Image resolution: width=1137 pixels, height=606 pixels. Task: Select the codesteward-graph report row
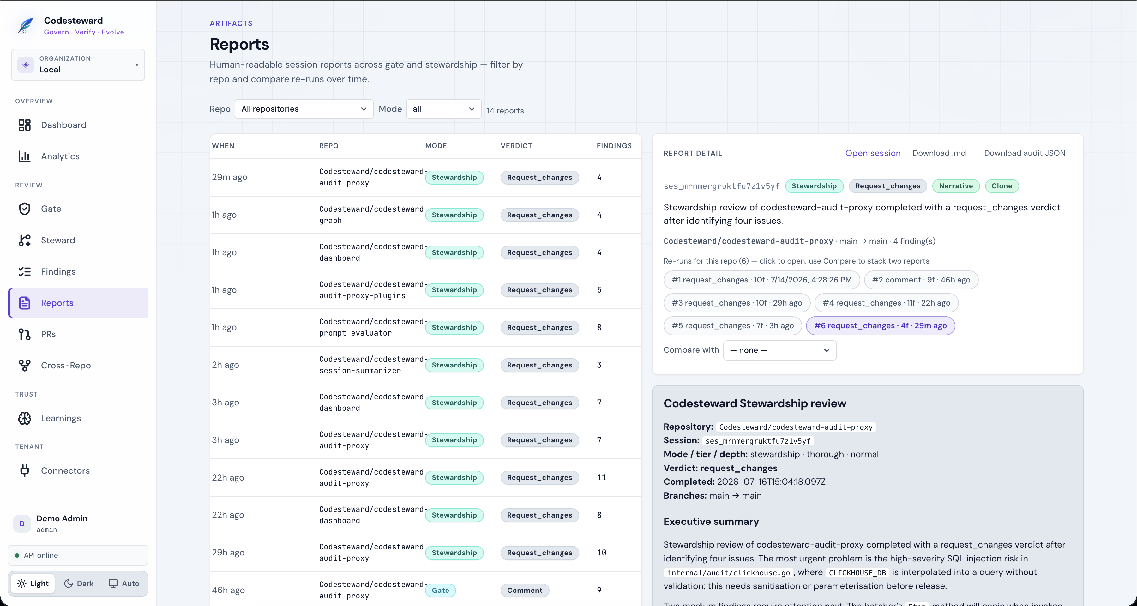click(x=425, y=215)
